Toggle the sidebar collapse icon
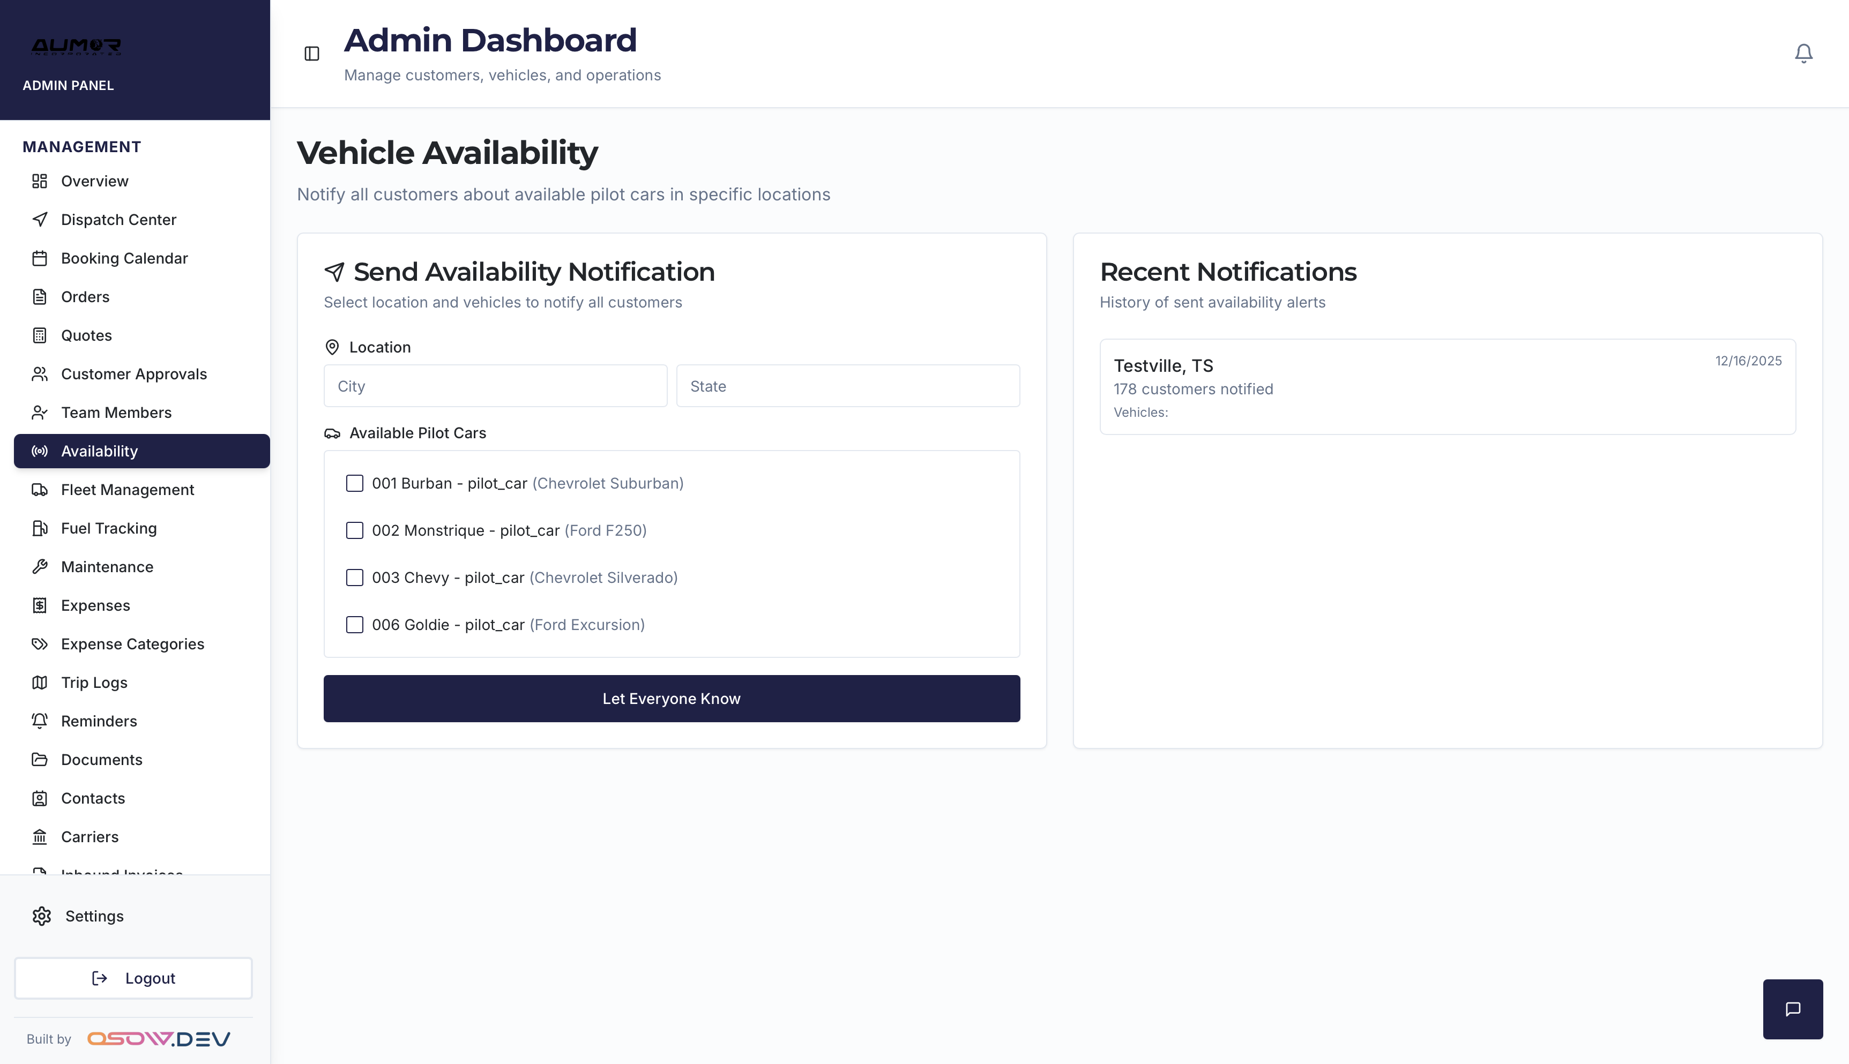The height and width of the screenshot is (1064, 1849). point(311,54)
